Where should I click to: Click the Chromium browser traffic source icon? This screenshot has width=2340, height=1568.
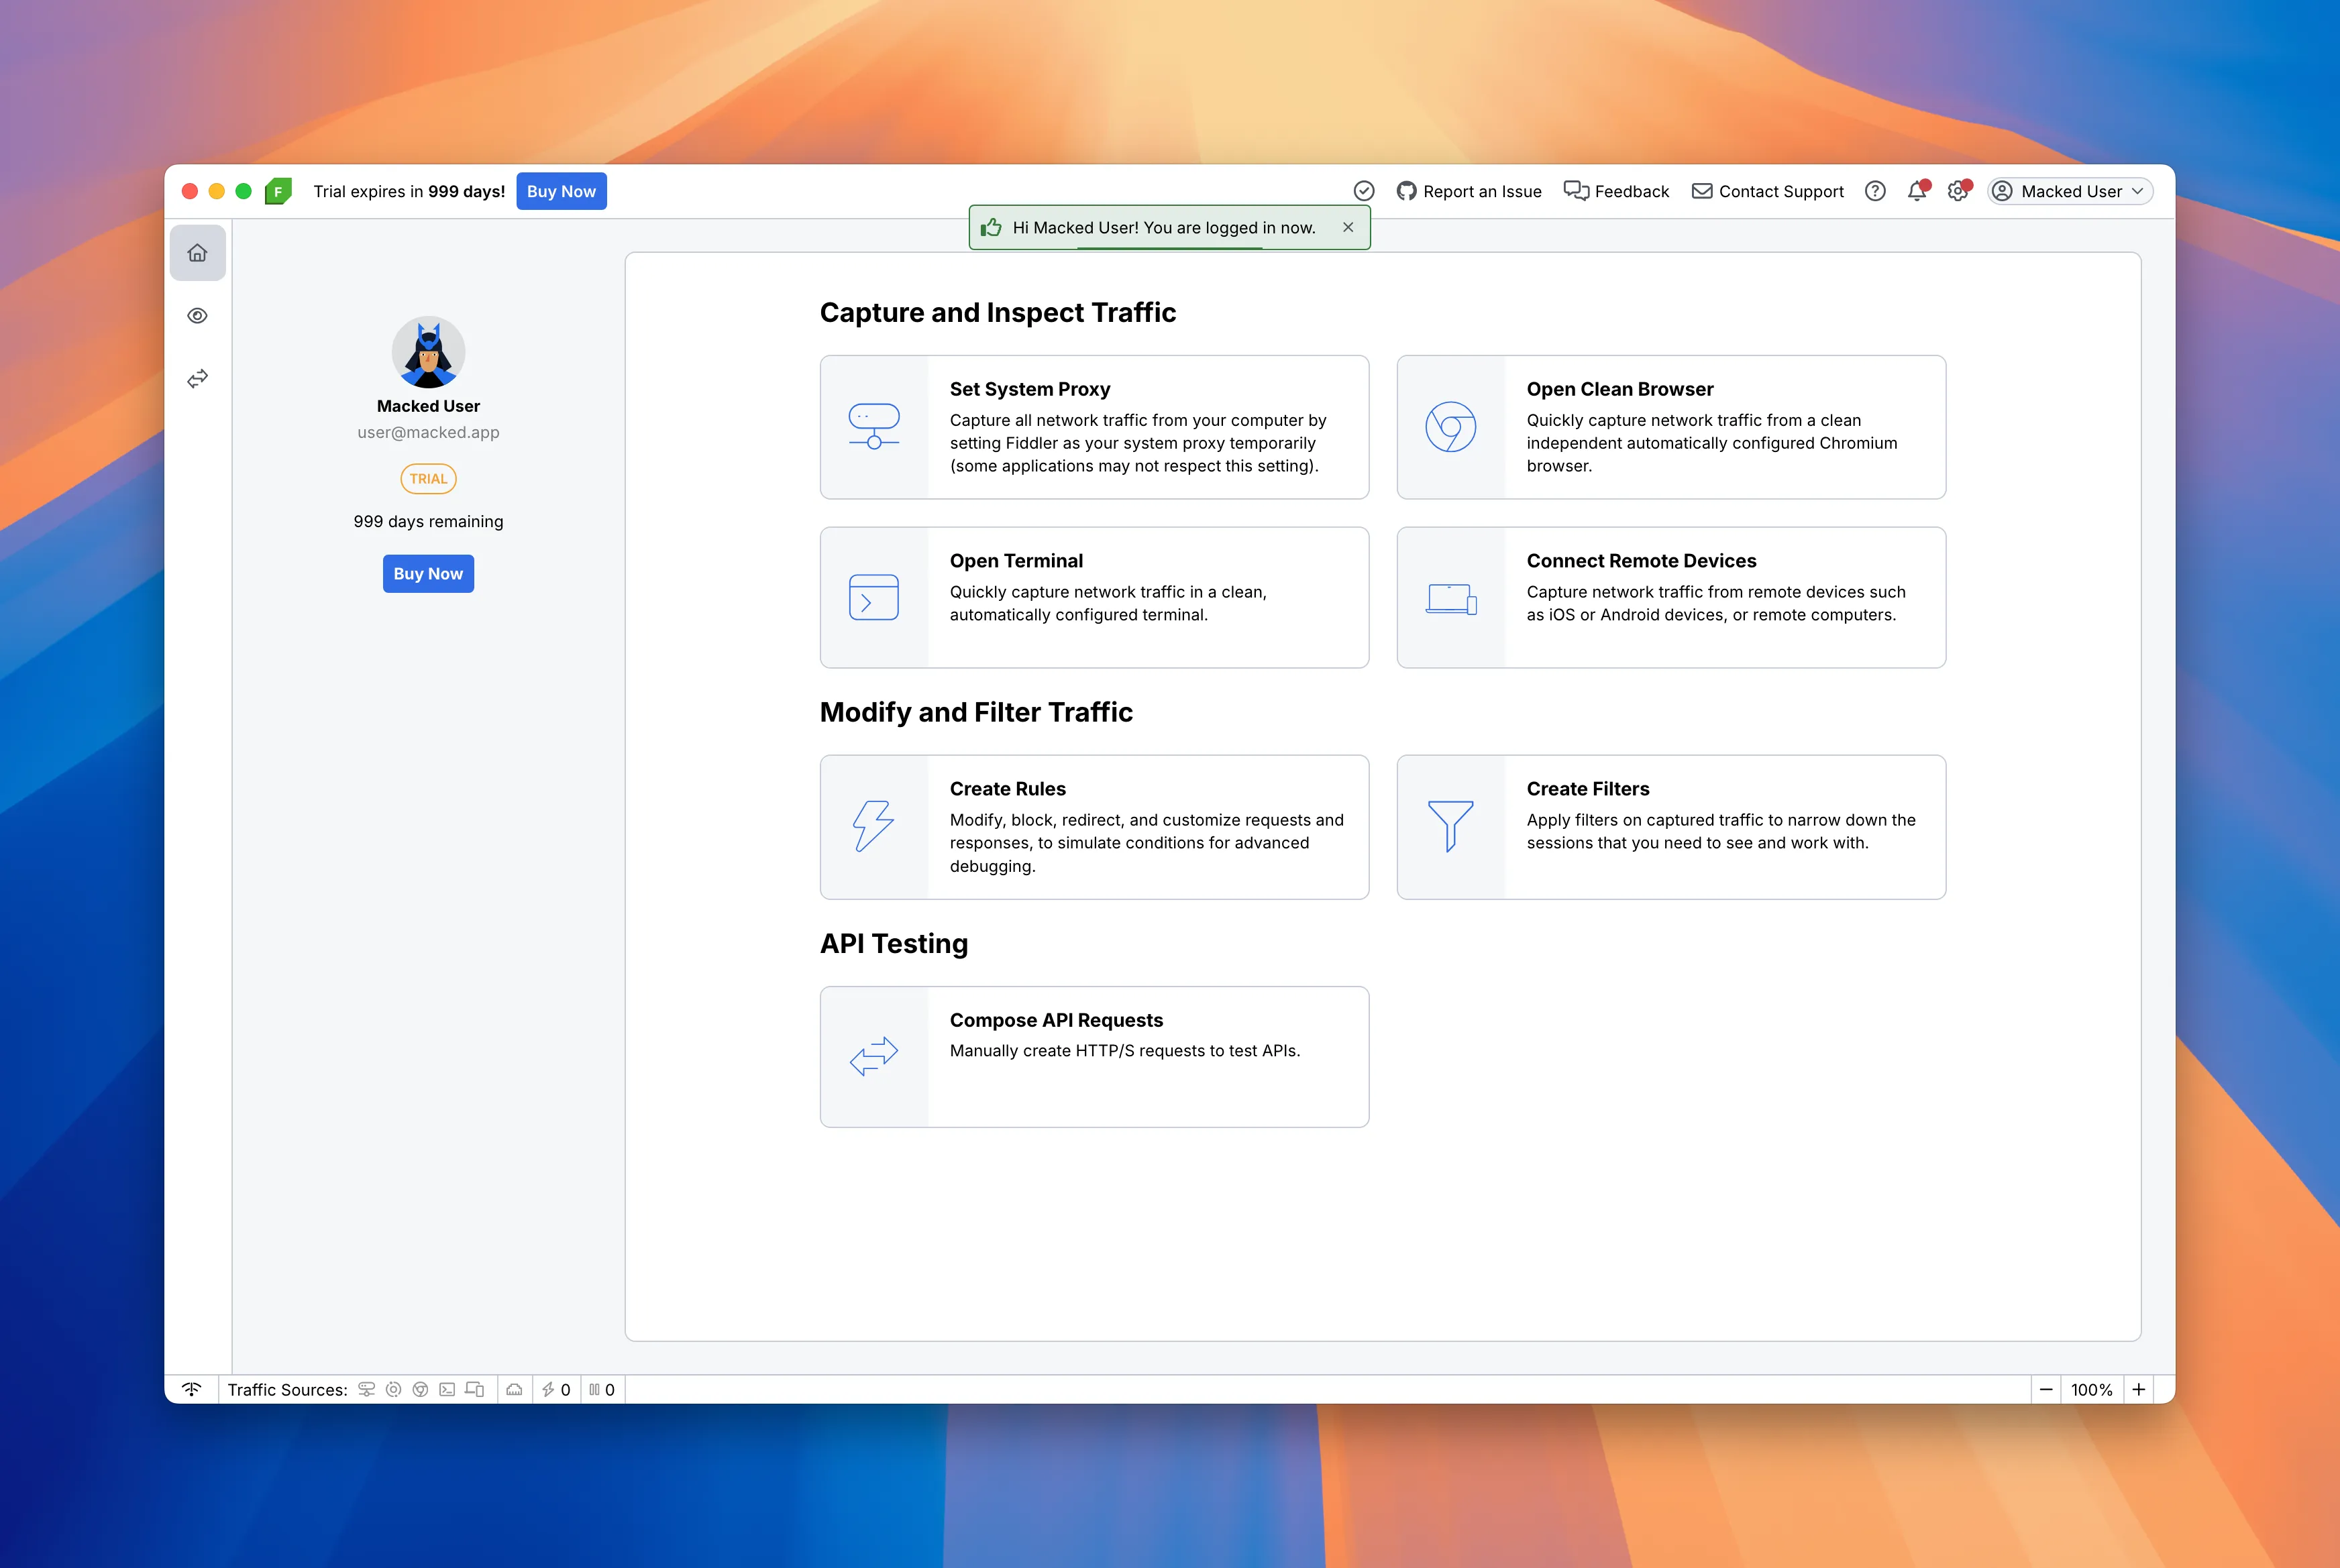(421, 1389)
